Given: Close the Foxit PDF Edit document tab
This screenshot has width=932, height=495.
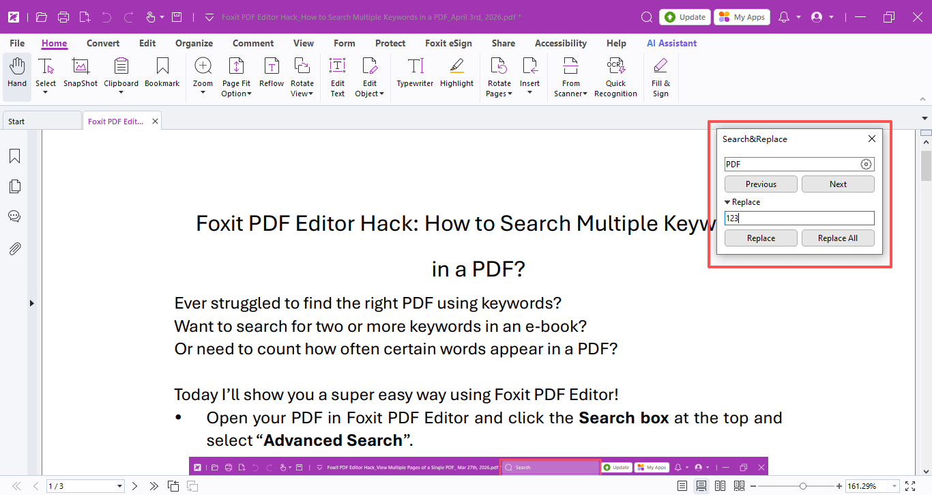Looking at the screenshot, I should 155,121.
